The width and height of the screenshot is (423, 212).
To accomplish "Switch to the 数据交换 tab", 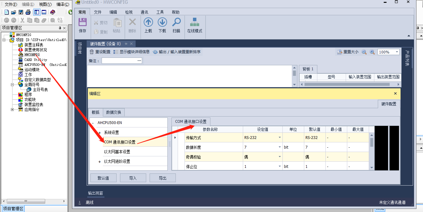I will [x=114, y=113].
